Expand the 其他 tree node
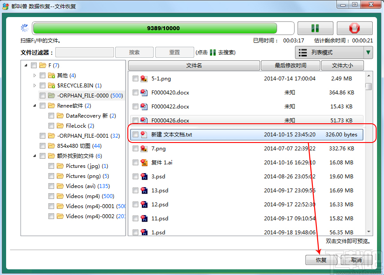 tap(34, 75)
